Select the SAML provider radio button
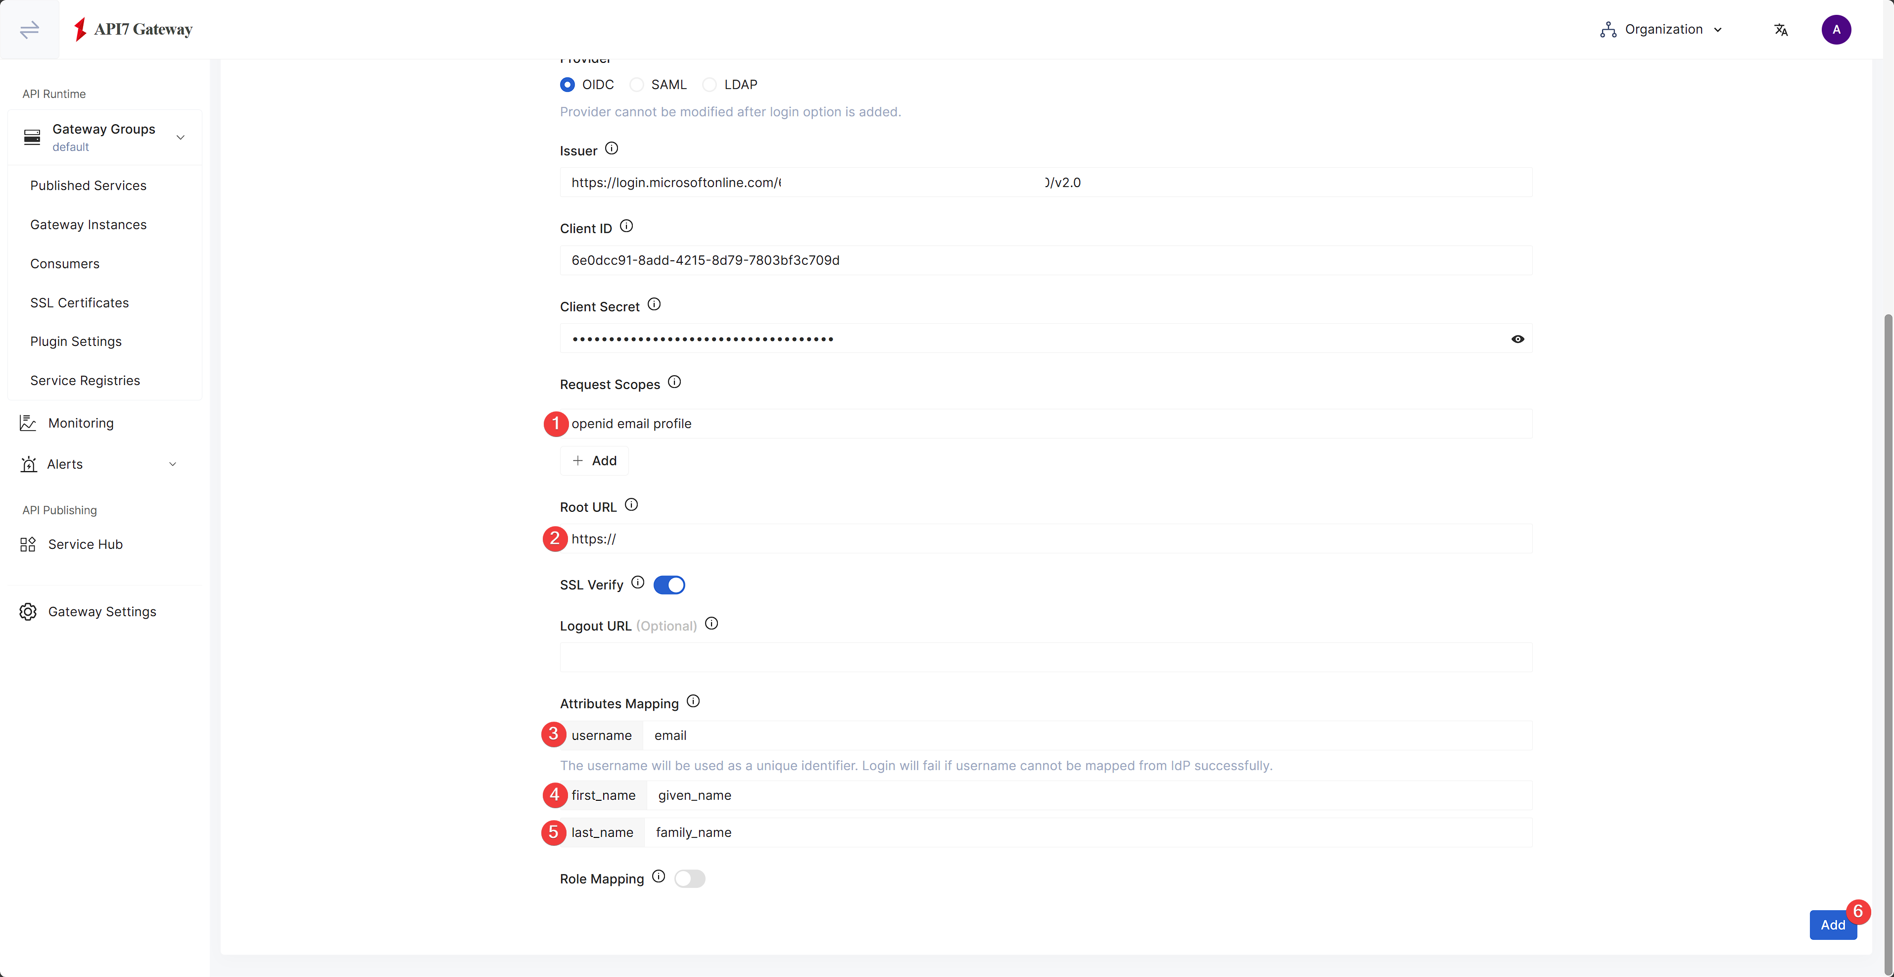Image resolution: width=1894 pixels, height=977 pixels. (x=636, y=84)
